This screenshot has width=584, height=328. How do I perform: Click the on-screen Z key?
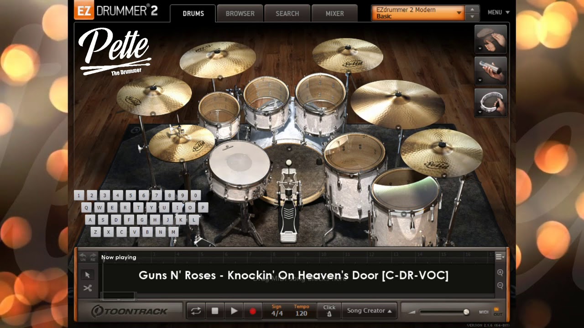(x=95, y=232)
